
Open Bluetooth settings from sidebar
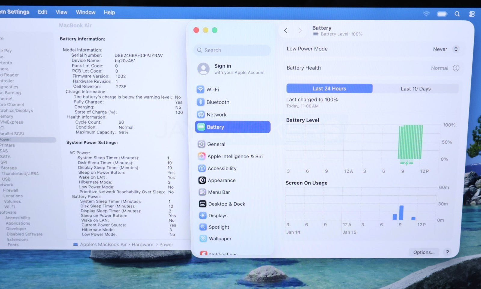point(218,102)
